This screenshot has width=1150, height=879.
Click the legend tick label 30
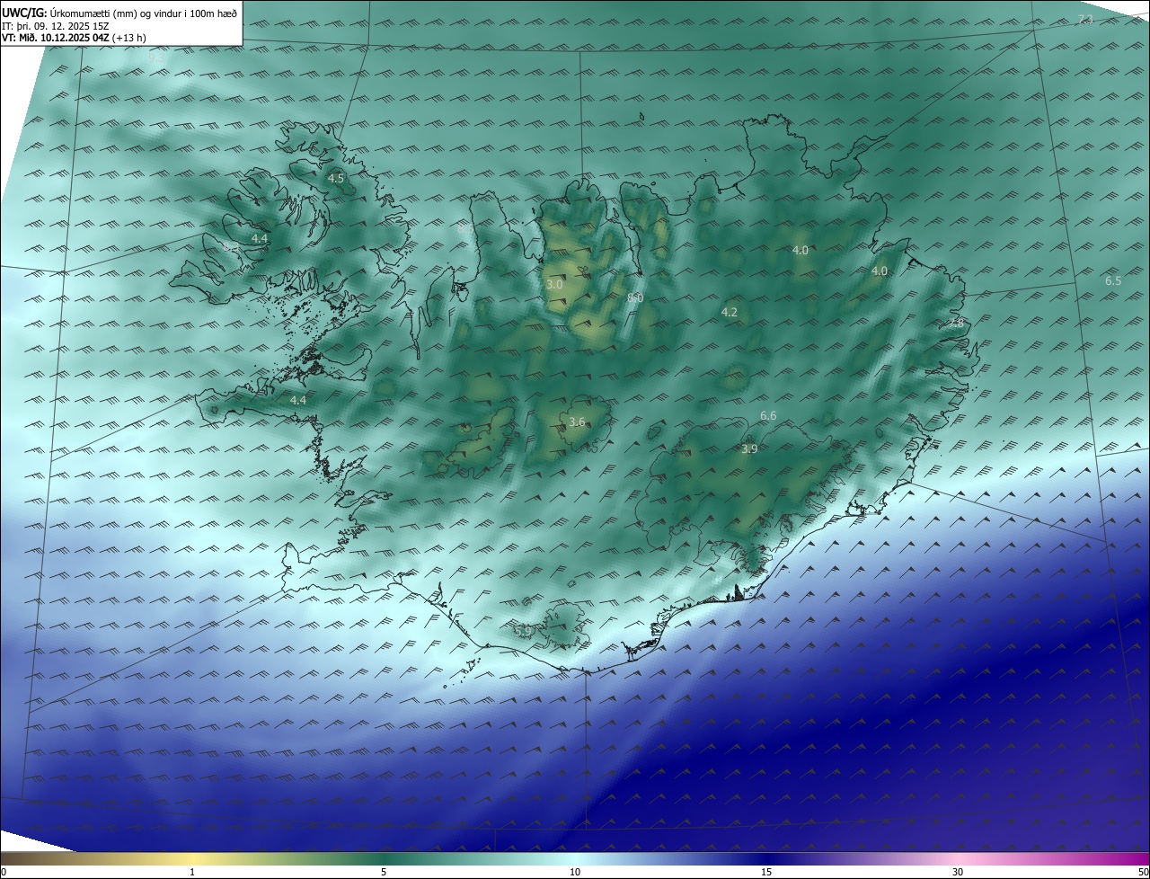tap(958, 872)
